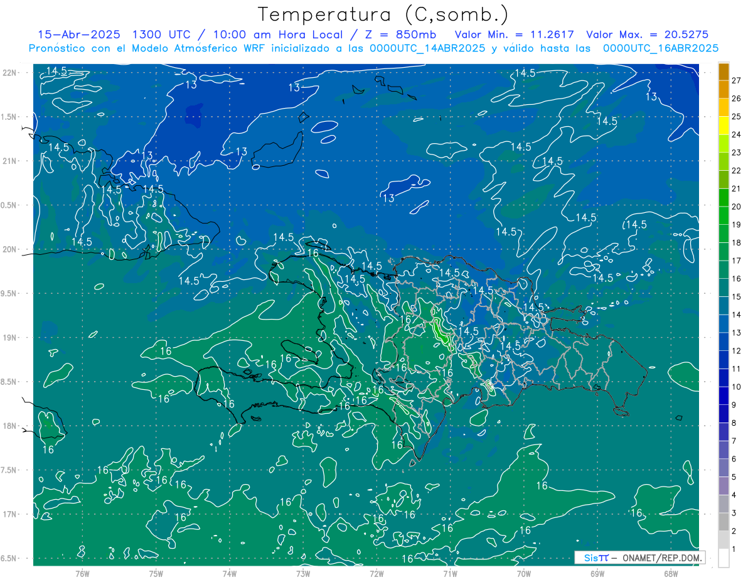This screenshot has width=753, height=582.
Task: Click the 75W longitude axis label
Action: pos(156,573)
